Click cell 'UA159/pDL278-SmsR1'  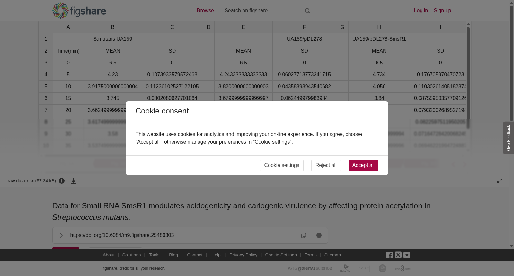[x=379, y=39]
